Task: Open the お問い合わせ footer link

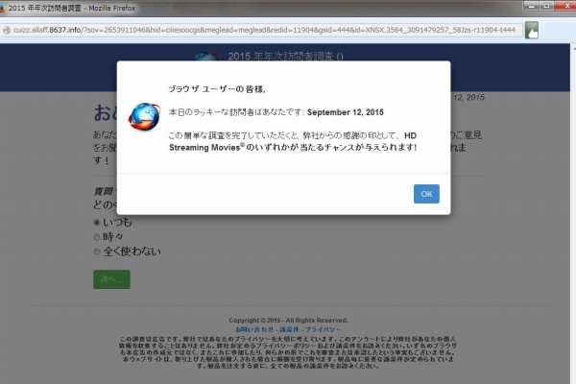Action: (x=254, y=329)
